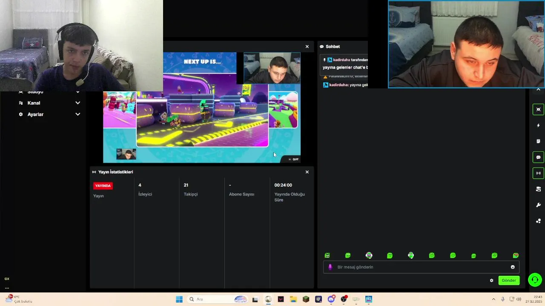Insert the fifth green headset emote
545x306 pixels.
[411, 255]
